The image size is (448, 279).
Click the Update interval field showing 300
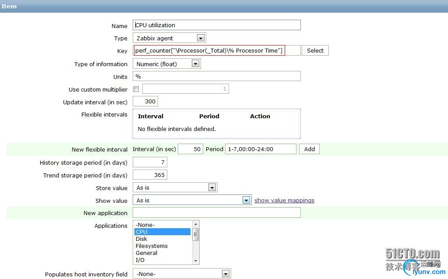point(145,102)
